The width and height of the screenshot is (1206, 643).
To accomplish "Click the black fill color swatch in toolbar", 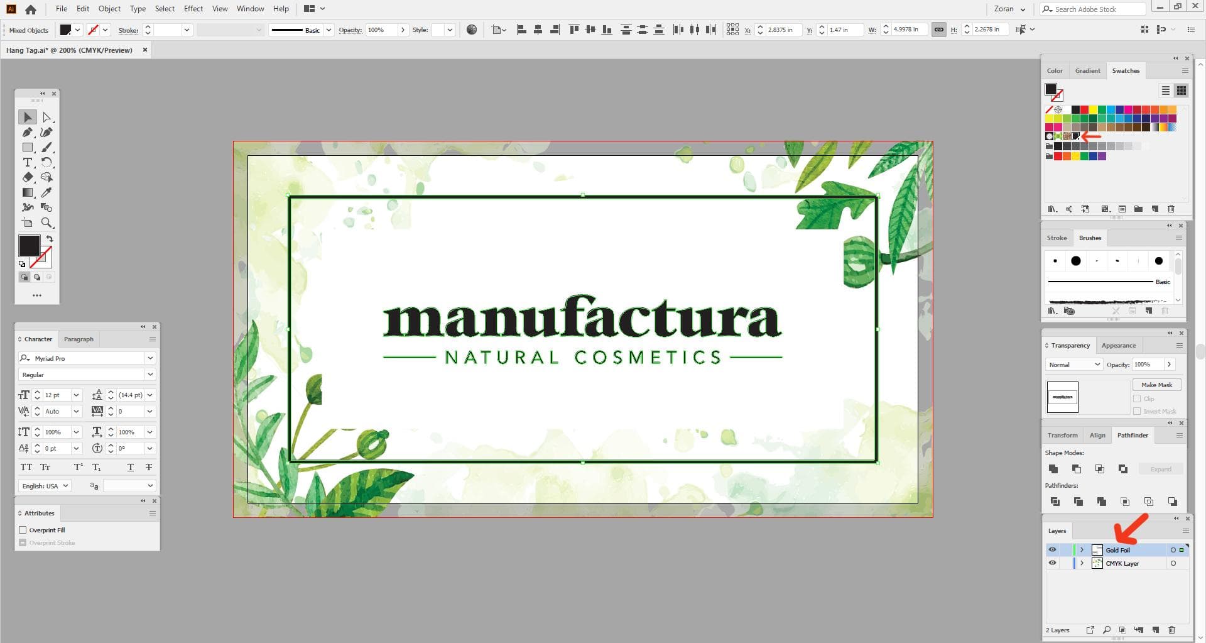I will tap(29, 245).
